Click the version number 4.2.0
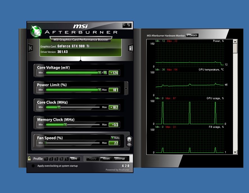The image size is (249, 193). 126,166
